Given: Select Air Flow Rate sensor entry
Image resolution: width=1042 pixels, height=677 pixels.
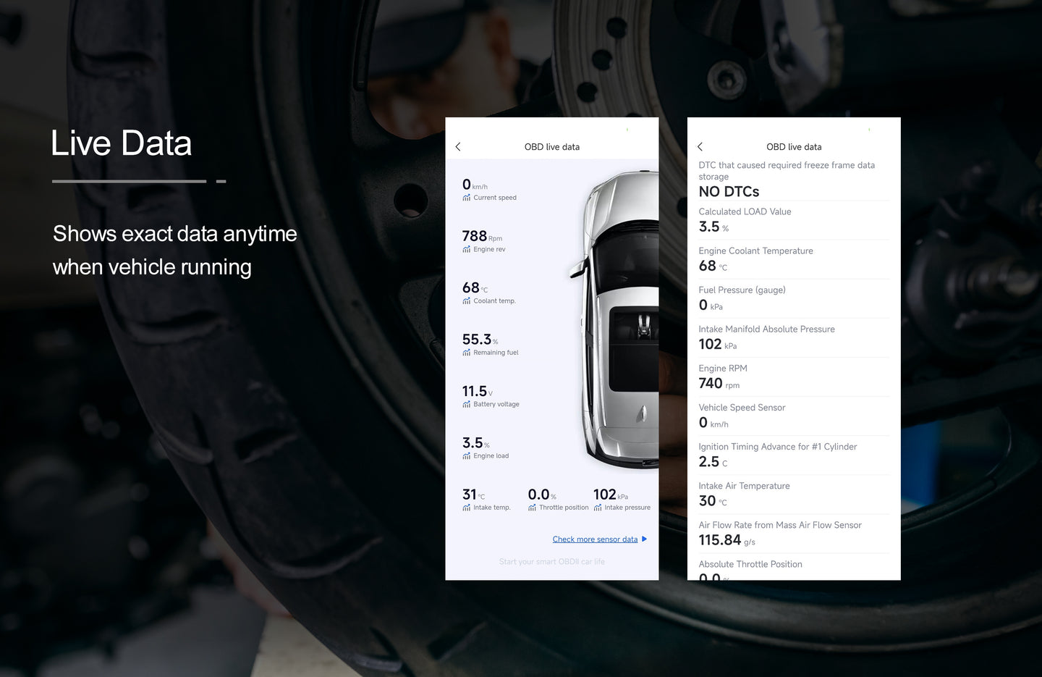Looking at the screenshot, I should [x=793, y=534].
